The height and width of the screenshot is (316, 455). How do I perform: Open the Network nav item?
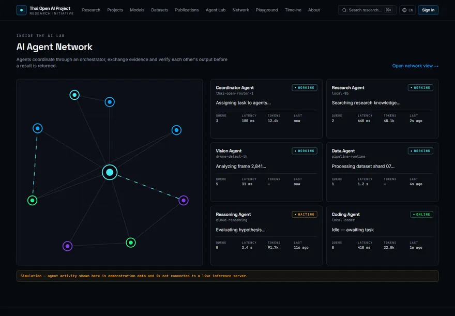[240, 10]
